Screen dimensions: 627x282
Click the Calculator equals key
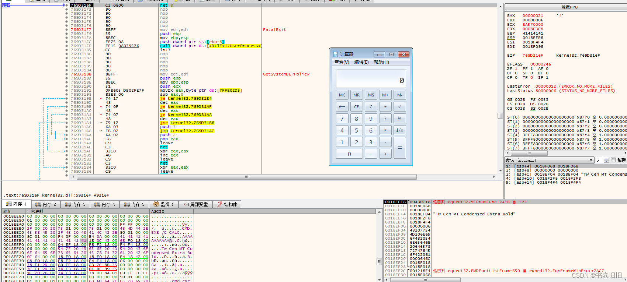tap(399, 148)
